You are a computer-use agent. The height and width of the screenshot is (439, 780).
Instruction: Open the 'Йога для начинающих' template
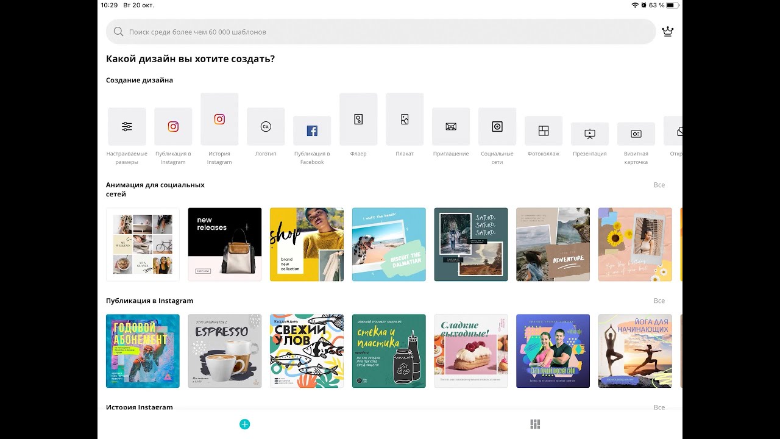click(x=635, y=351)
